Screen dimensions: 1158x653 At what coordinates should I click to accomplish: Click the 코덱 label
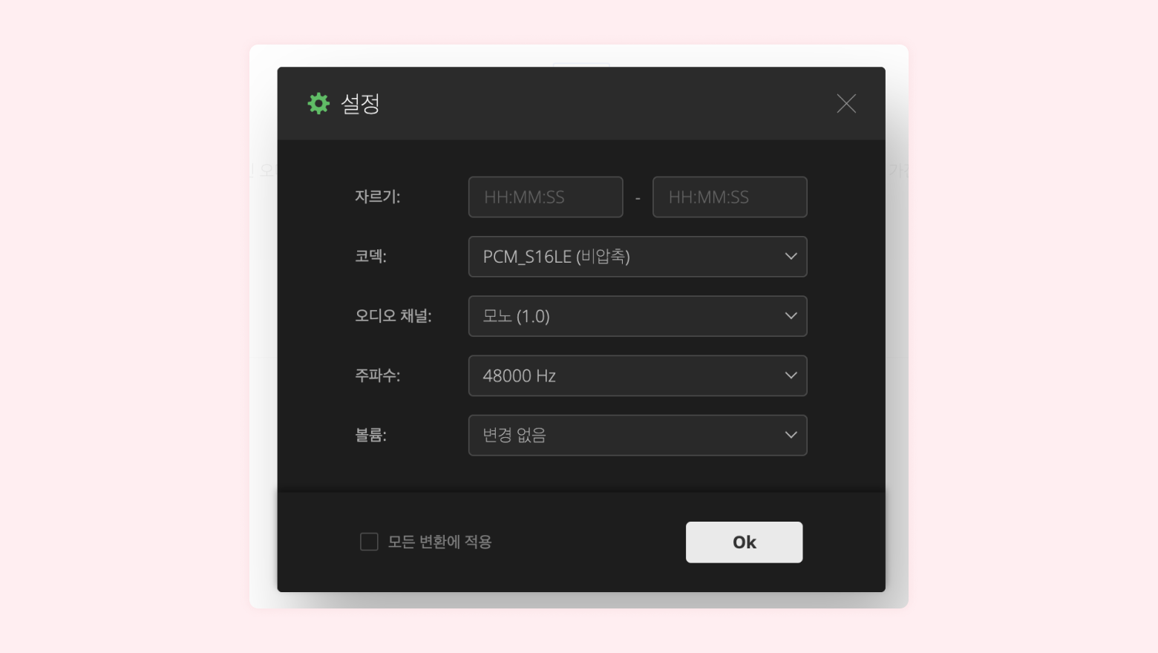click(x=370, y=257)
